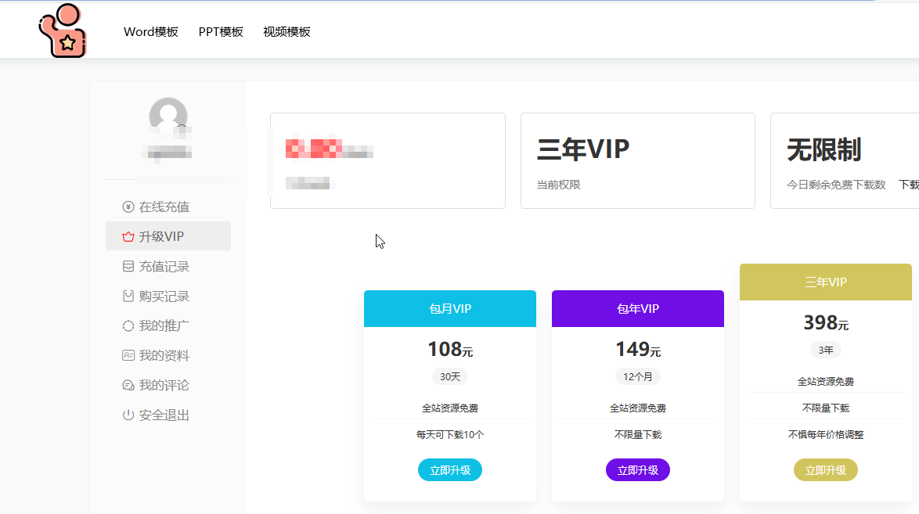919x514 pixels.
Task: Click 立即升级 for 包月VIP plan
Action: (450, 470)
